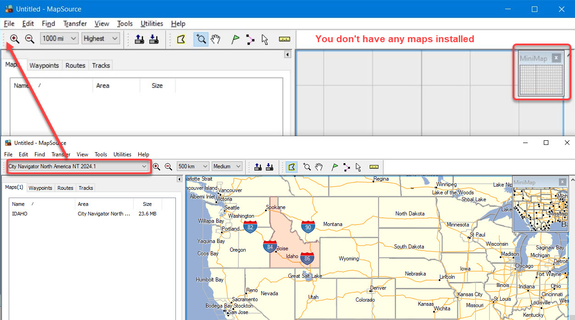
Task: Select the Selection arrow tool in bottom window
Action: 358,167
